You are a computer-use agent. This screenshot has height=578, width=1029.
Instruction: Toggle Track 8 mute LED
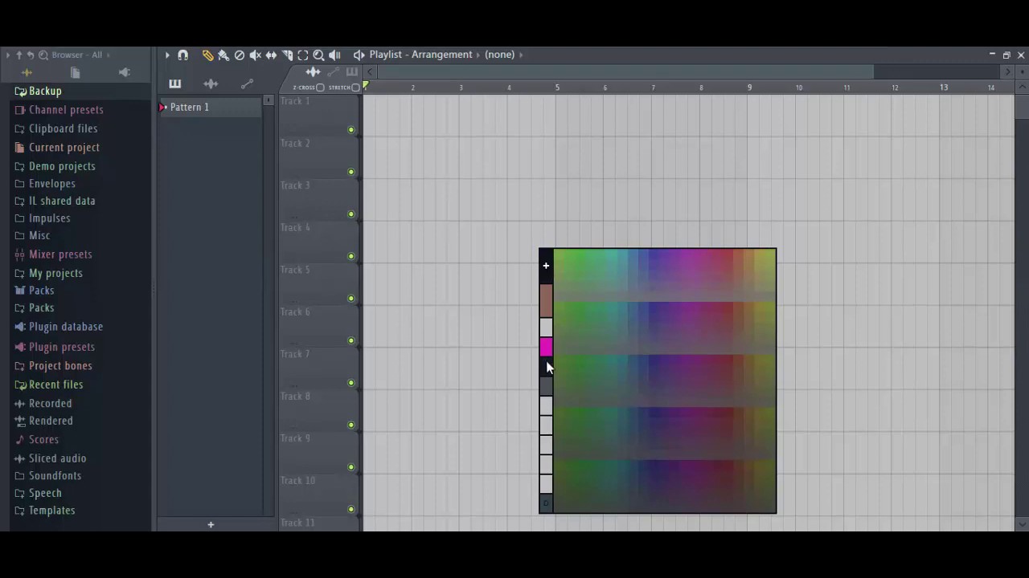point(351,425)
